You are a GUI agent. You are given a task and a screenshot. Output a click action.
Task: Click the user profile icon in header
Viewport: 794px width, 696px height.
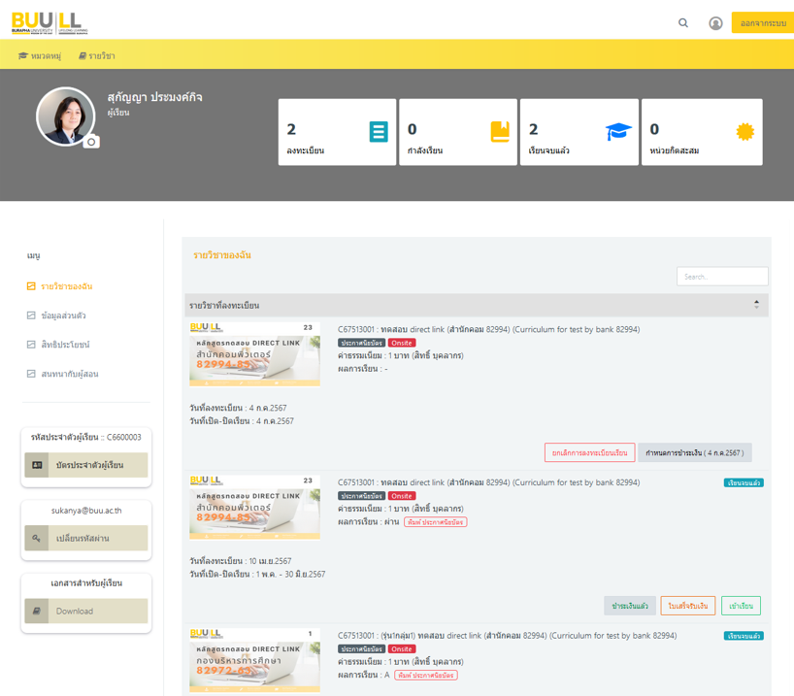coord(715,23)
